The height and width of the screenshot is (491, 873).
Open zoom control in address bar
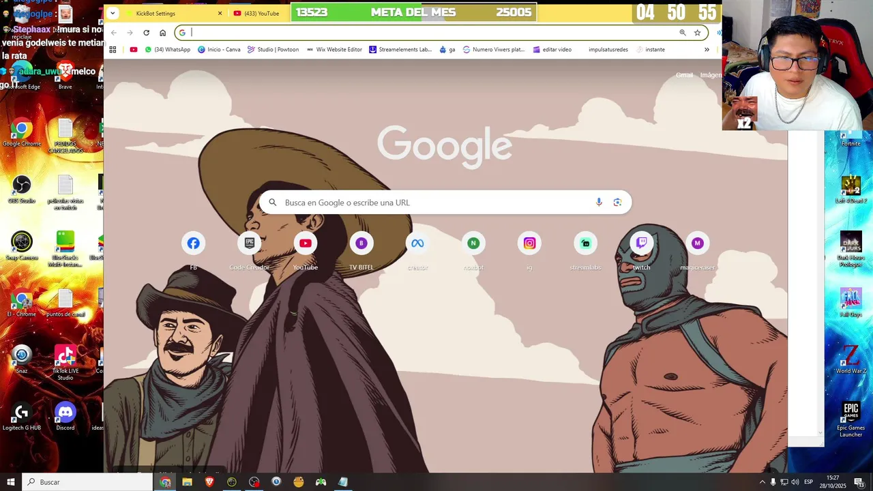tap(682, 33)
